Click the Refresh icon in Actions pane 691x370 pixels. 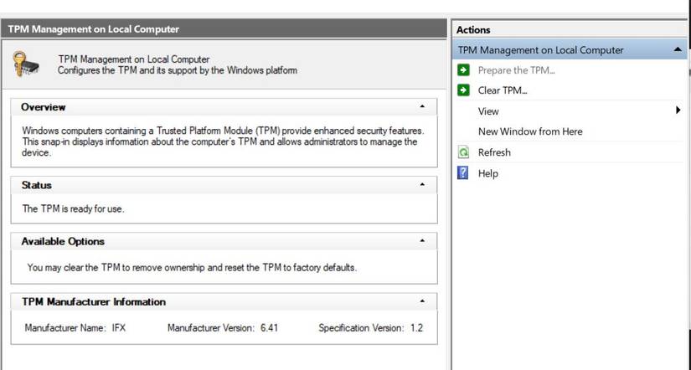464,152
